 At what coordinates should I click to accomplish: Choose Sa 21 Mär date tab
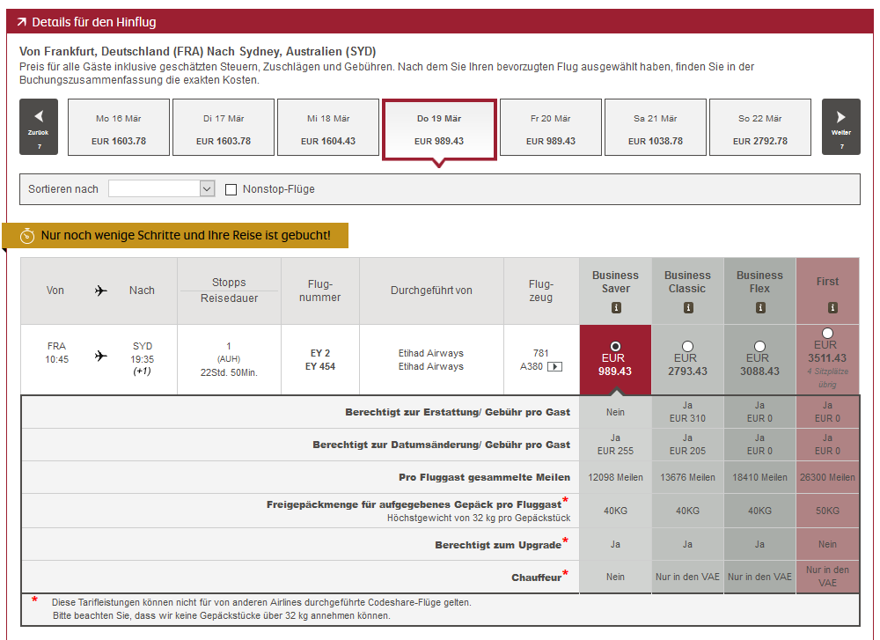(656, 129)
